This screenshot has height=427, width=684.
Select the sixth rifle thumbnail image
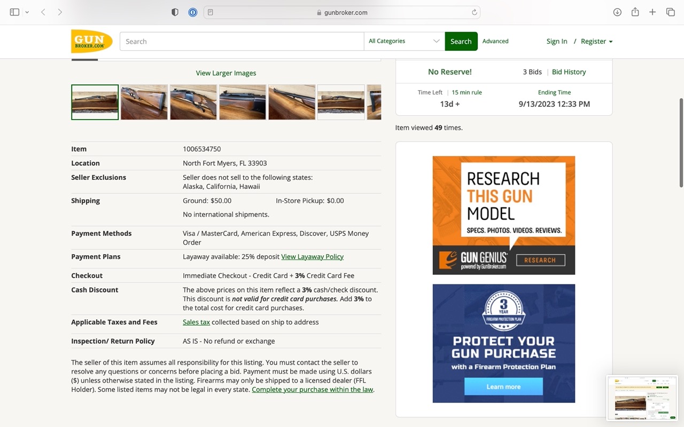[x=341, y=102]
